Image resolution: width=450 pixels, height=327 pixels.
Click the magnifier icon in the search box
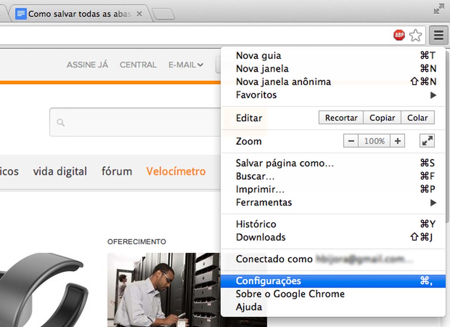coord(60,122)
